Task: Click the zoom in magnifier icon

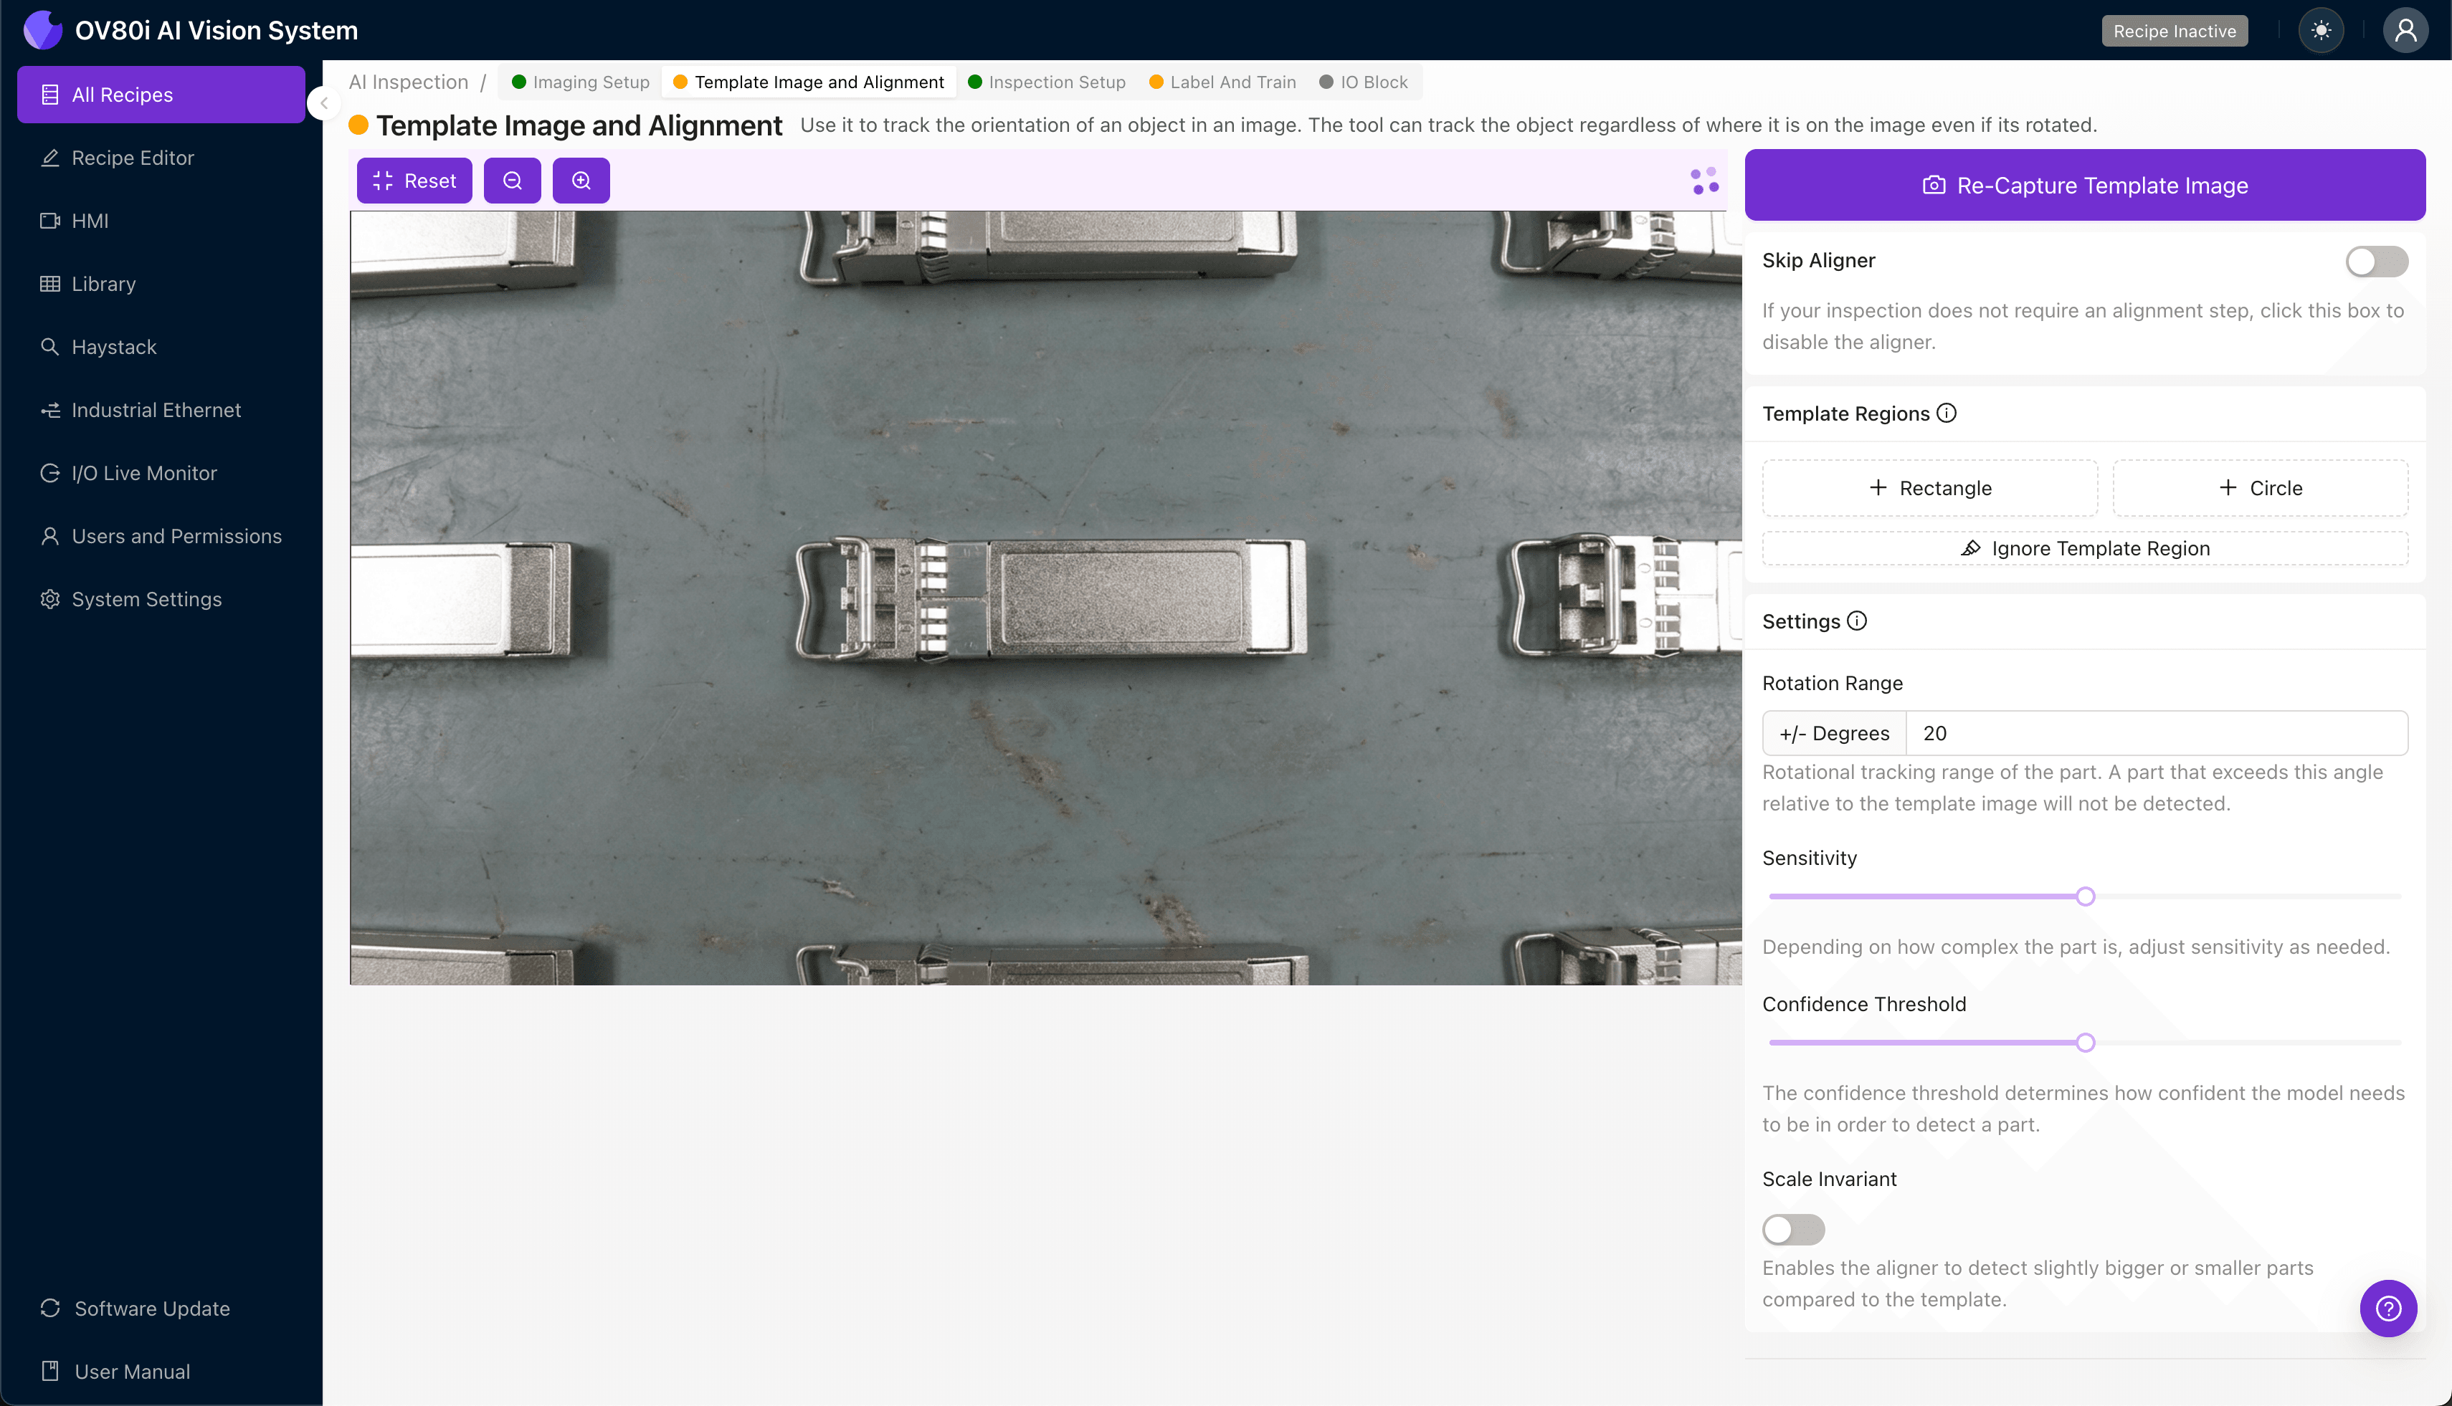Action: tap(581, 181)
